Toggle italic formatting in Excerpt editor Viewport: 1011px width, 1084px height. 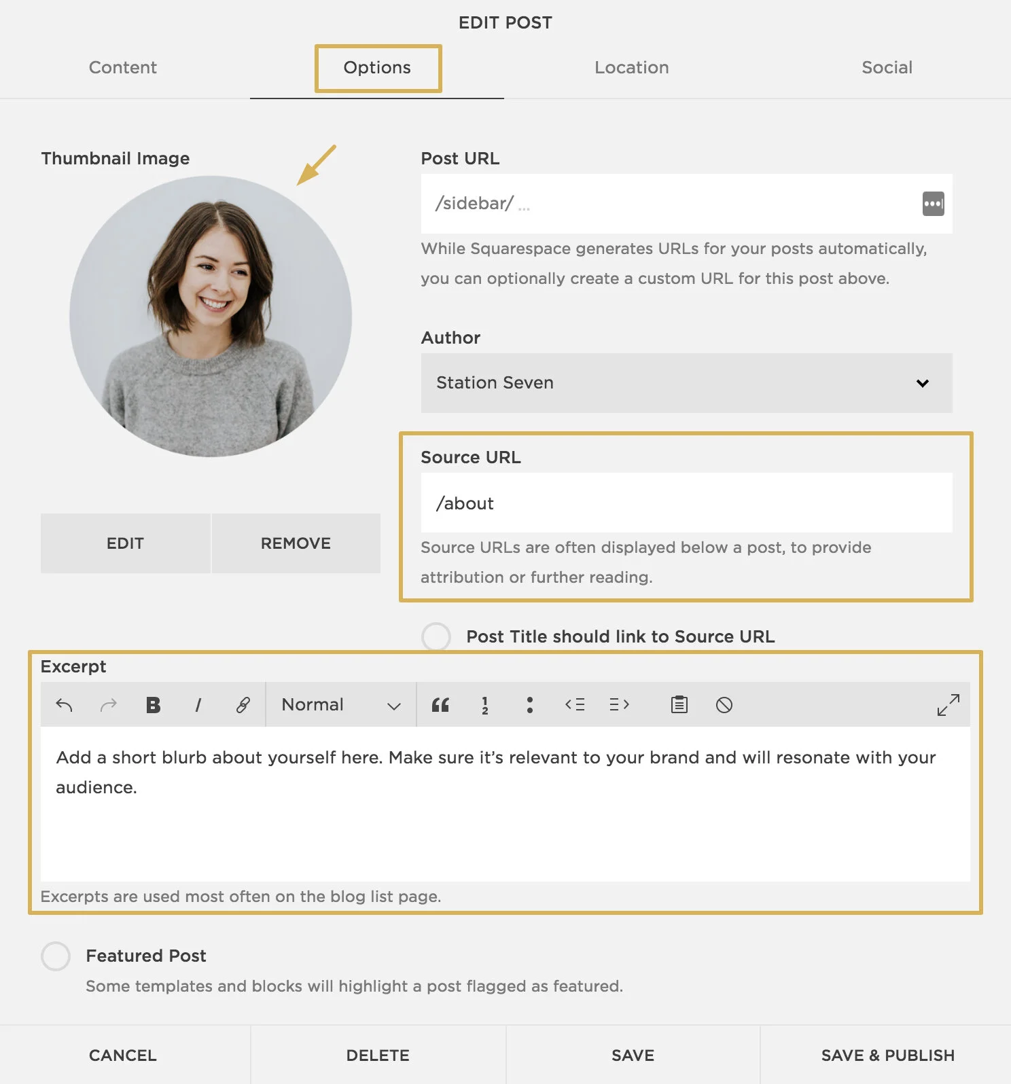click(198, 705)
